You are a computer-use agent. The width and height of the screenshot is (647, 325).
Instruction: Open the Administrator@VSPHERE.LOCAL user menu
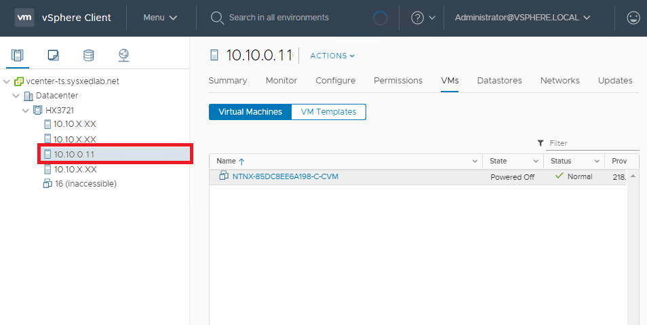point(522,18)
